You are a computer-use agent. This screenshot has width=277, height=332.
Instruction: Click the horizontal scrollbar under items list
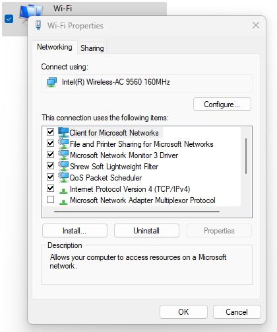click(x=137, y=212)
